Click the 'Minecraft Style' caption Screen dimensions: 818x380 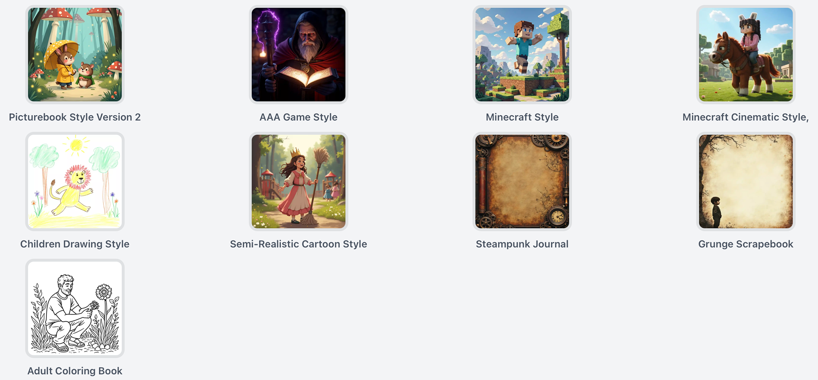click(522, 117)
